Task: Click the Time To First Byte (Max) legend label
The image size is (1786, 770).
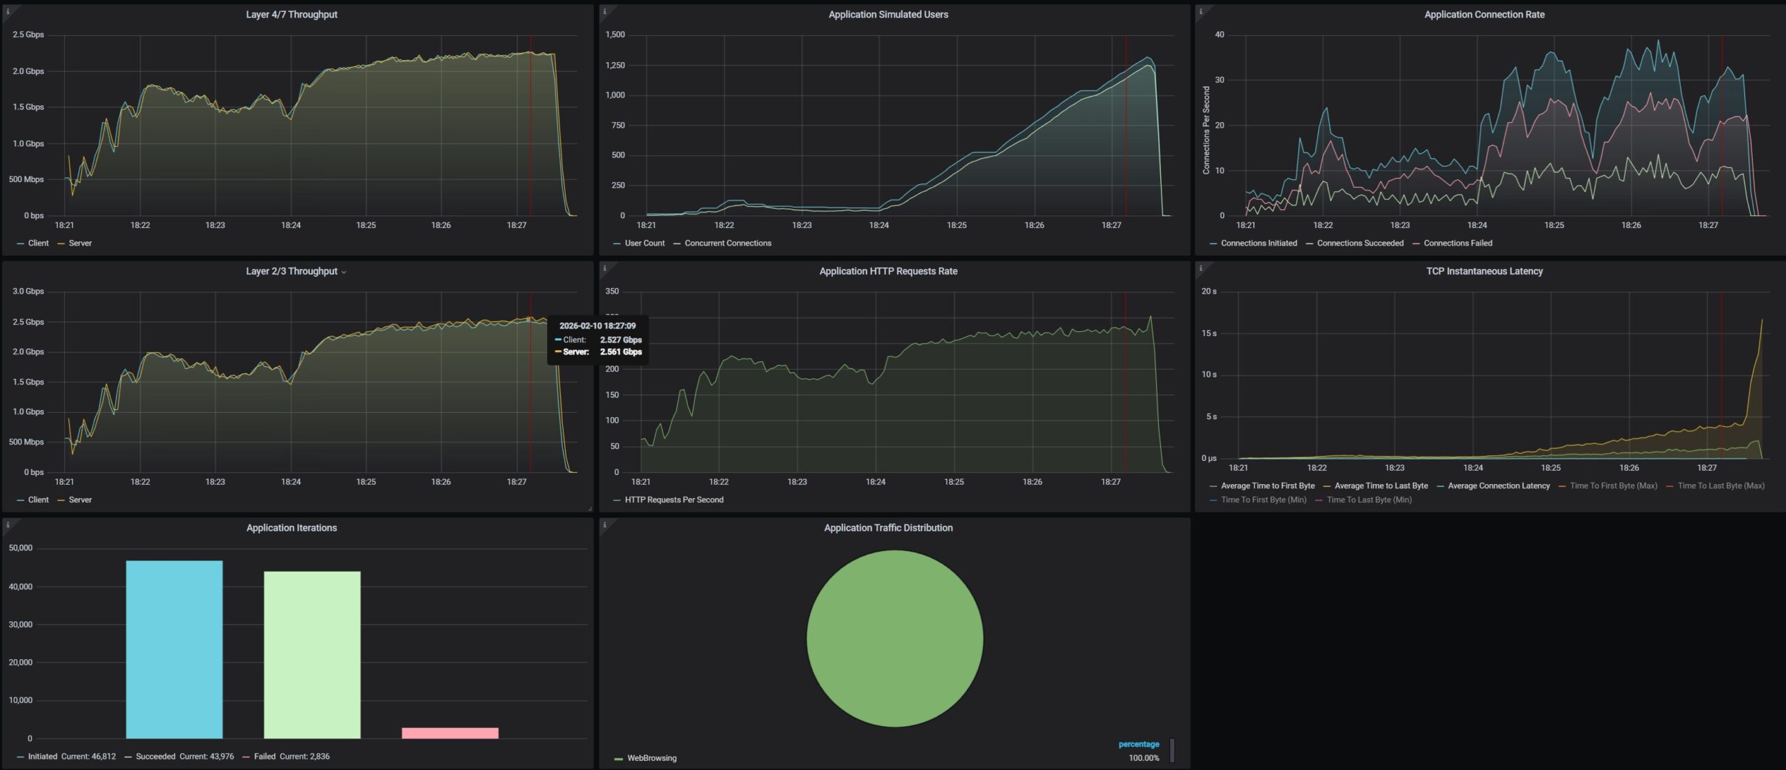Action: [x=1613, y=486]
